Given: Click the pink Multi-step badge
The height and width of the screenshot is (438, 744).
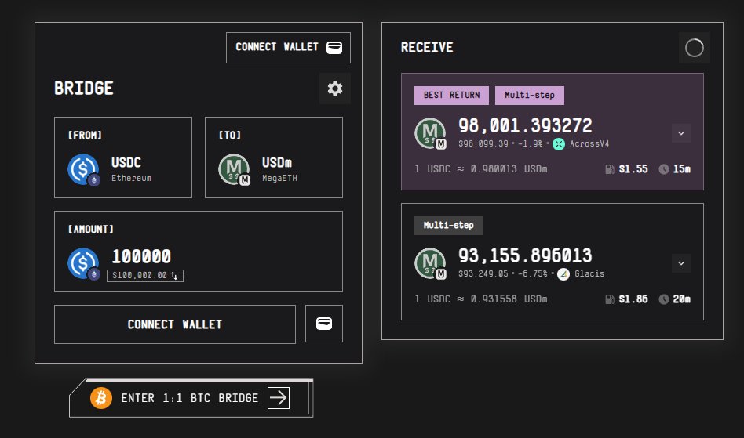Looking at the screenshot, I should point(530,95).
